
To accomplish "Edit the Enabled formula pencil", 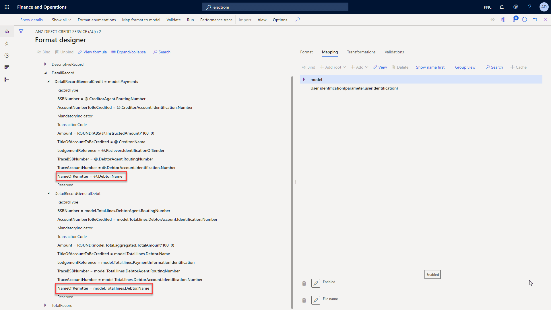I will coord(316,283).
